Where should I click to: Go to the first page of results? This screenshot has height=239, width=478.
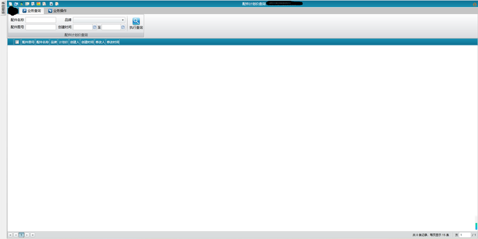tap(10, 235)
